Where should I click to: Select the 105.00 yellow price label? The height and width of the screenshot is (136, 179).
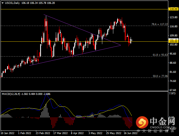174,41
